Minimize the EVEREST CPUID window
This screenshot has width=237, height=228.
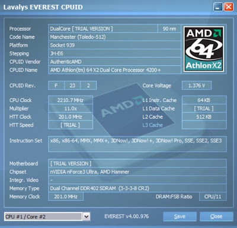click(218, 7)
